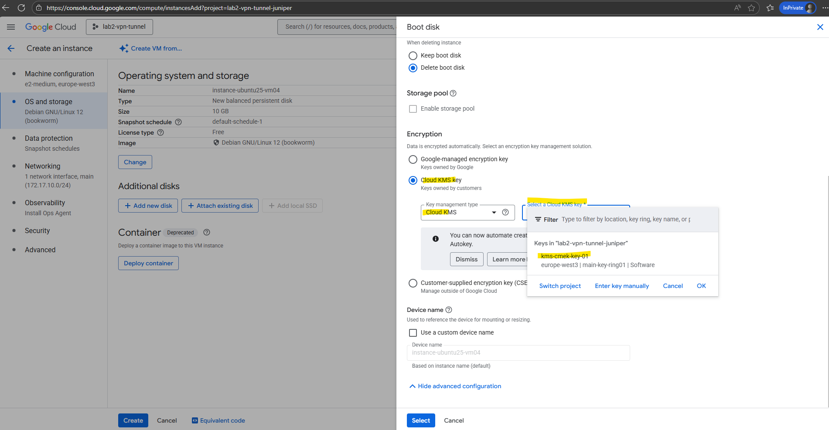Click Deploy container button

click(x=148, y=263)
